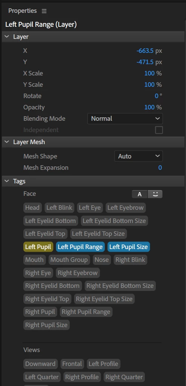This screenshot has height=386, width=186.
Task: Open the Properties panel hamburger menu
Action: (44, 11)
